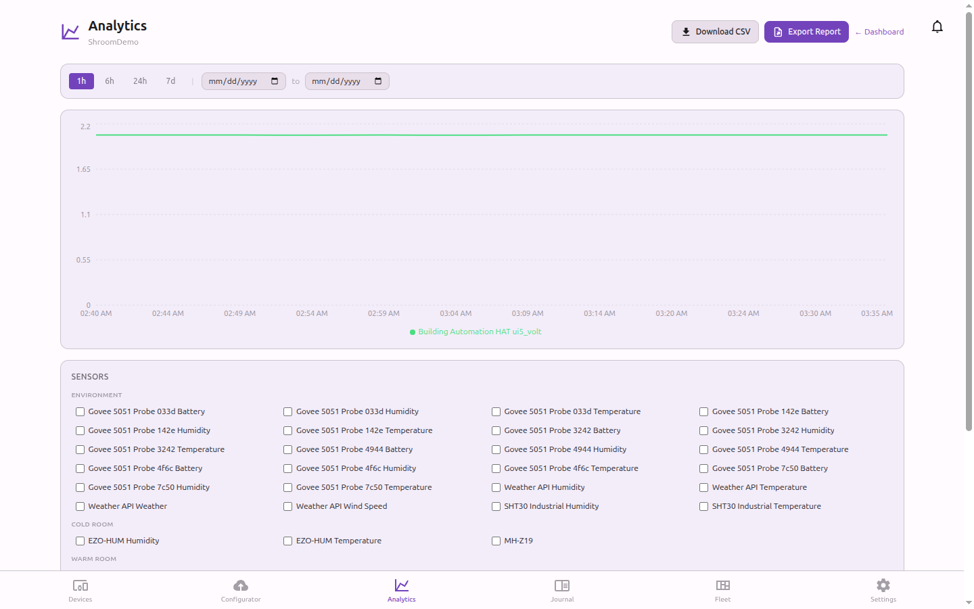Viewport: 974px width, 609px height.
Task: Check Weather API Humidity sensor
Action: click(x=496, y=487)
